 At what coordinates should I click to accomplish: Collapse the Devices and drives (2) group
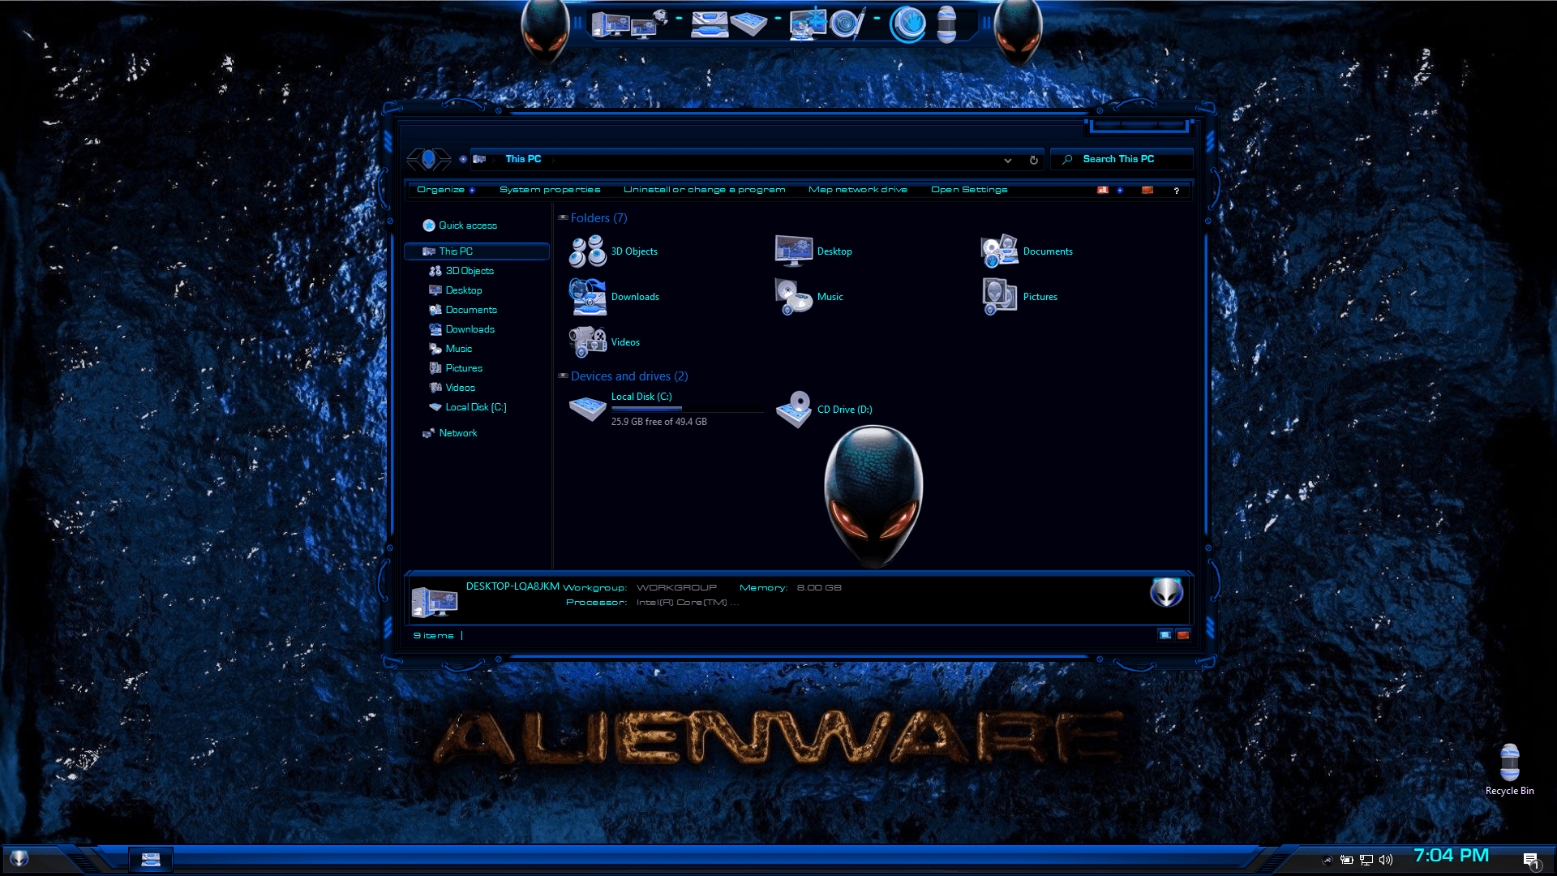[563, 376]
